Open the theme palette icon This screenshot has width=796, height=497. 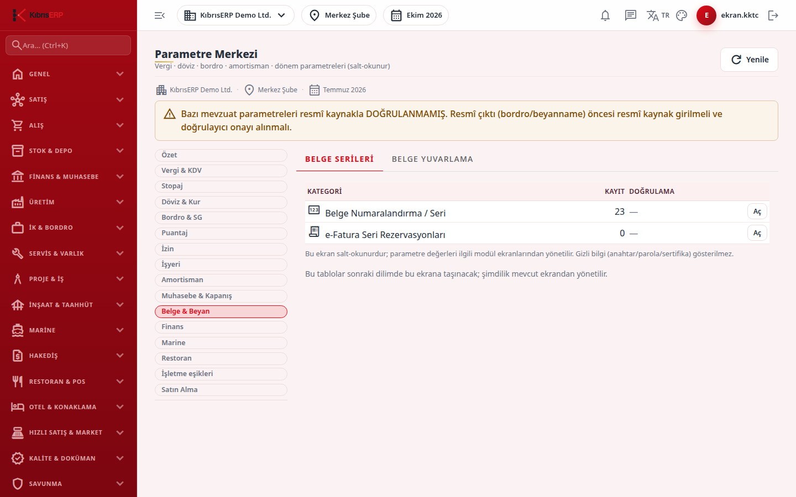[682, 15]
